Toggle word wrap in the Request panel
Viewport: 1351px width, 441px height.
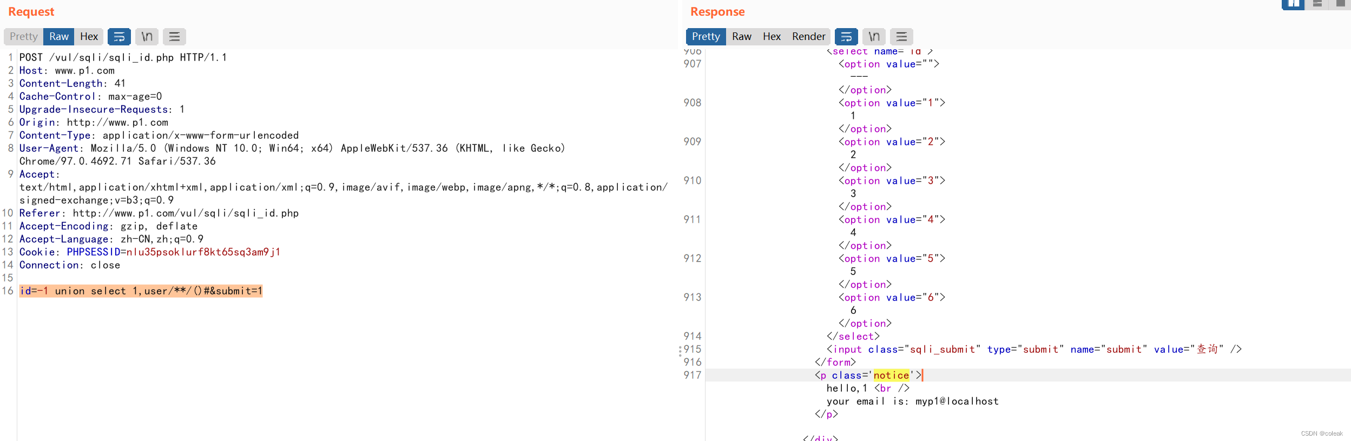click(x=119, y=36)
